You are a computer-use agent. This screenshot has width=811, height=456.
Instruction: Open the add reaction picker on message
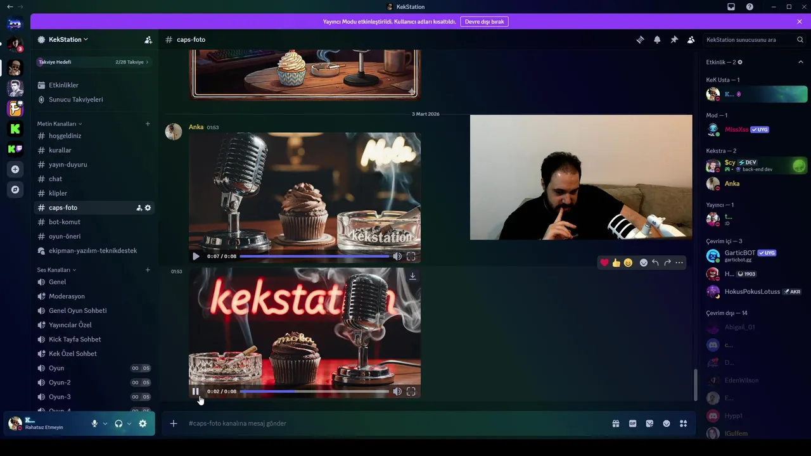(x=643, y=262)
